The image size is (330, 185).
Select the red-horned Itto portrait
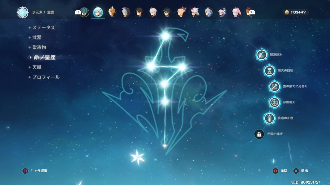pyautogui.click(x=195, y=12)
